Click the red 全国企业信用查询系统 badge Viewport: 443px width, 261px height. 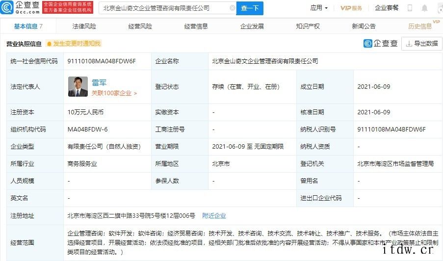click(x=68, y=7)
